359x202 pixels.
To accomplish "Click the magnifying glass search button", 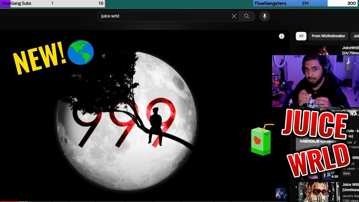I will (x=247, y=16).
